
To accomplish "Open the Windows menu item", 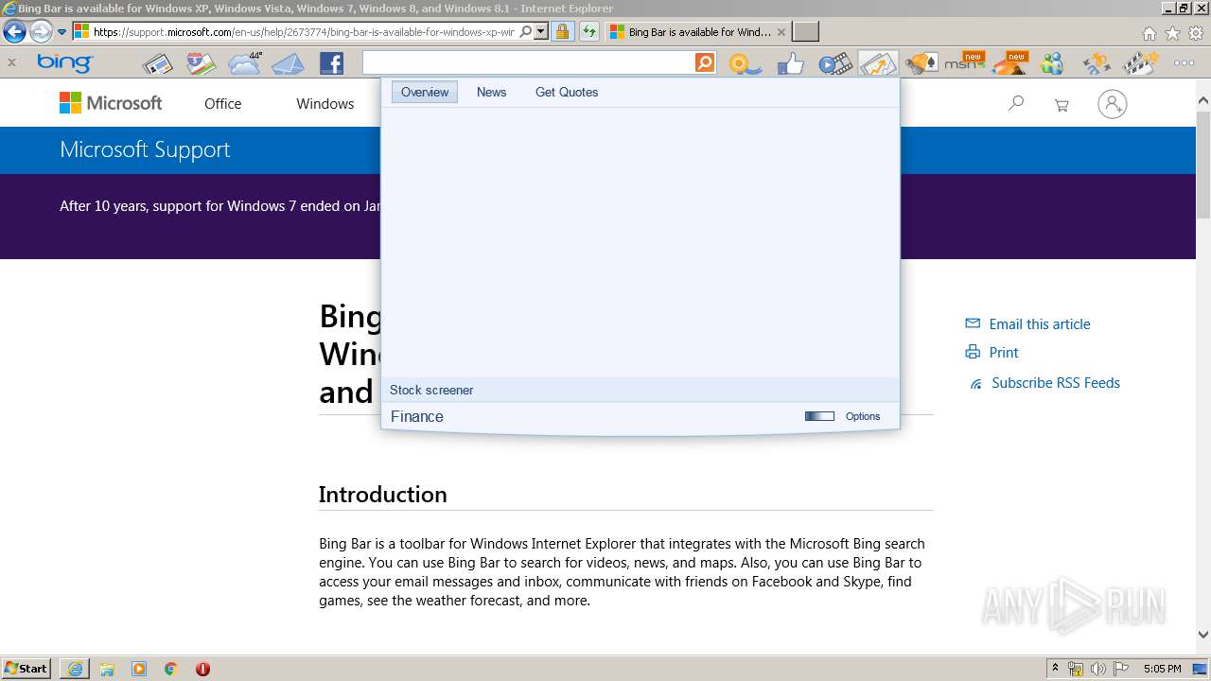I will tap(325, 104).
